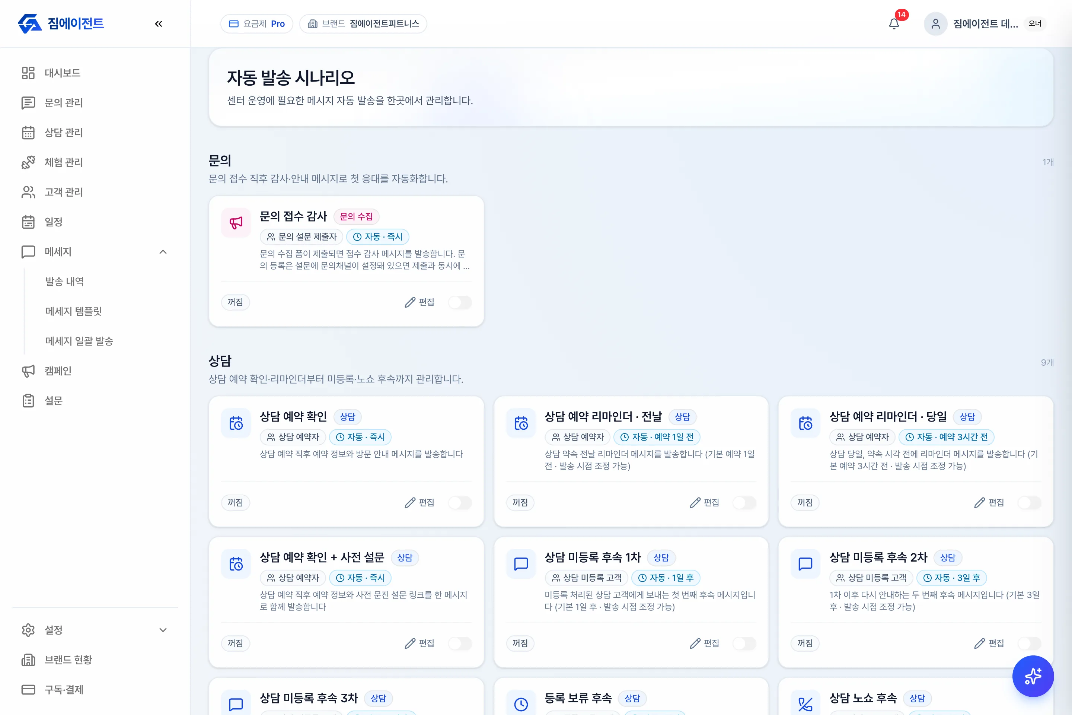Click 자동 · 예약 1일 전 timing chip
This screenshot has height=715, width=1072.
(x=657, y=437)
